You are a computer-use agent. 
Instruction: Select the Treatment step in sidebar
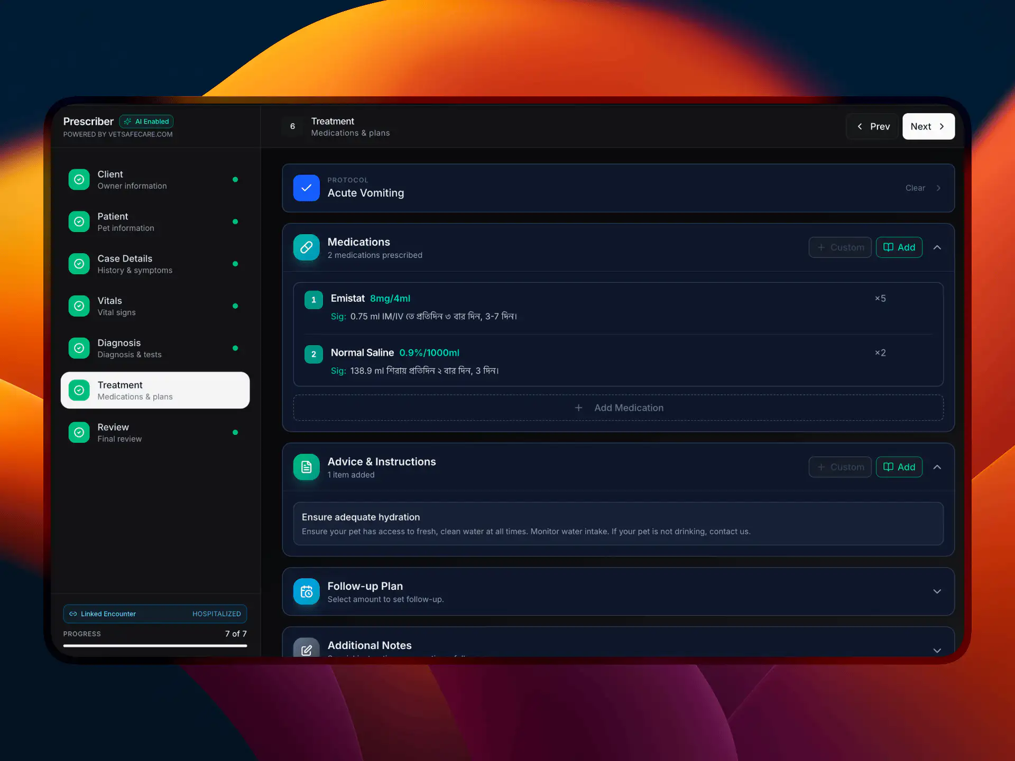155,391
